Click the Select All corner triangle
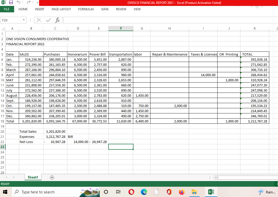The image size is (278, 197). click(3, 28)
